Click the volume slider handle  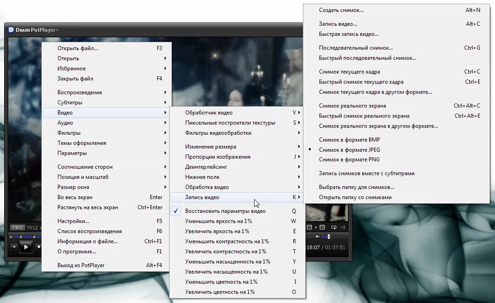point(329,236)
